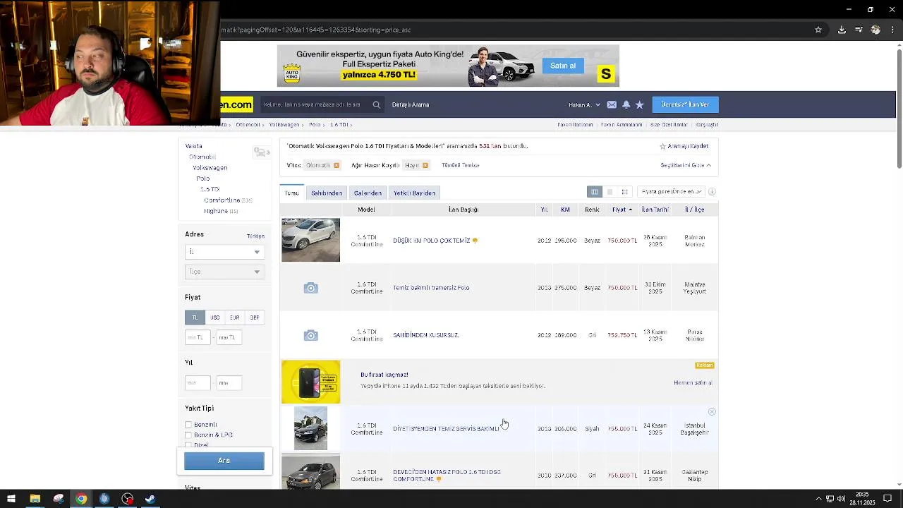Check the Benzinli fuel type box
This screenshot has height=508, width=903.
click(188, 425)
